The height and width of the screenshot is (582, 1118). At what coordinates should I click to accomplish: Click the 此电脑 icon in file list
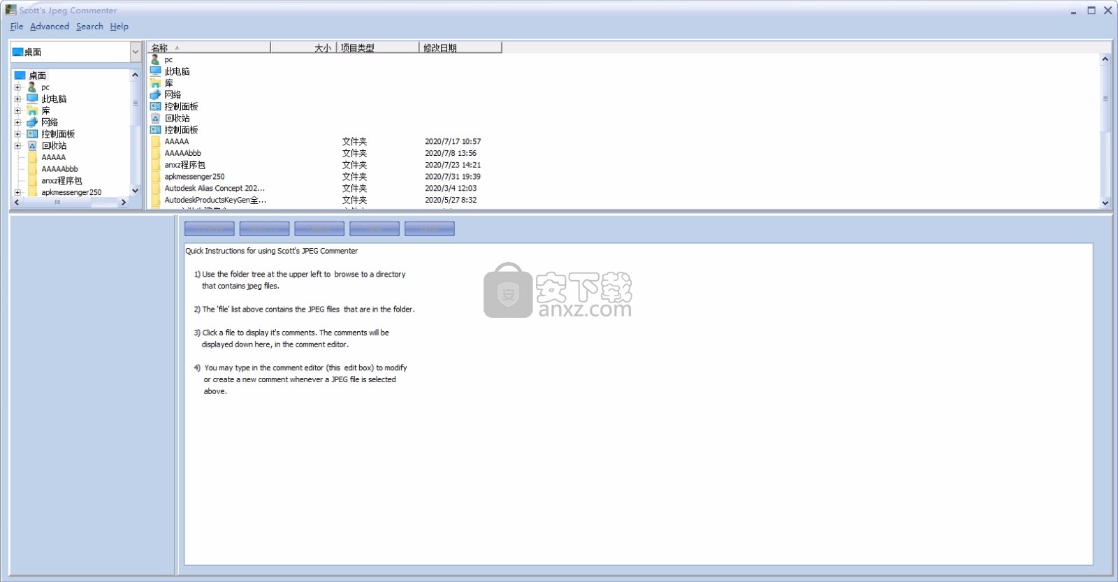tap(156, 71)
